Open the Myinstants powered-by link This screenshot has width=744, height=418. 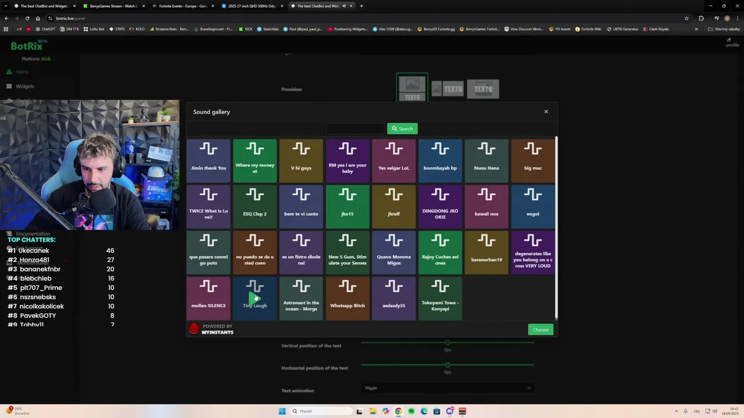tap(212, 329)
